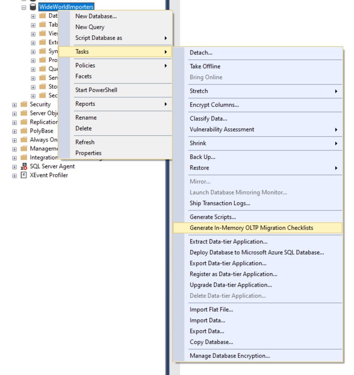Click the PolyBase folder icon
Image resolution: width=354 pixels, height=375 pixels.
24,131
